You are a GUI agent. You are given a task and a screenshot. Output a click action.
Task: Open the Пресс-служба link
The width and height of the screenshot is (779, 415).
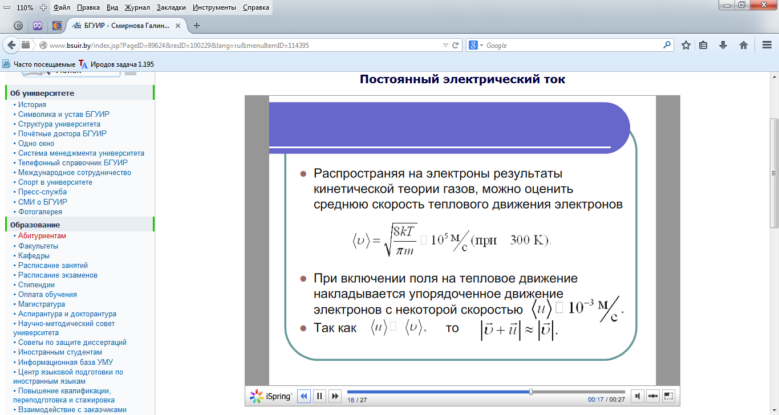point(42,192)
